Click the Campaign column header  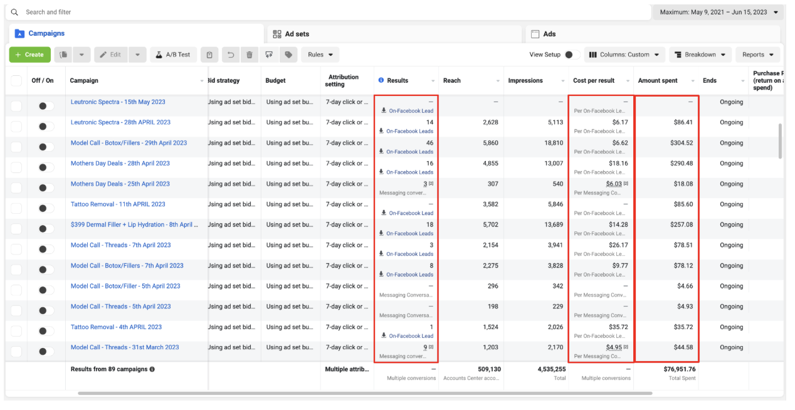click(84, 80)
